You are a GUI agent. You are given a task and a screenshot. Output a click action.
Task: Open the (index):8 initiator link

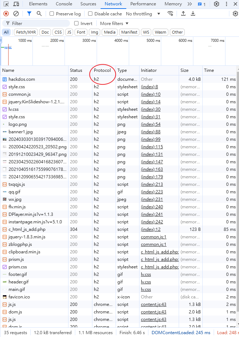(149, 87)
